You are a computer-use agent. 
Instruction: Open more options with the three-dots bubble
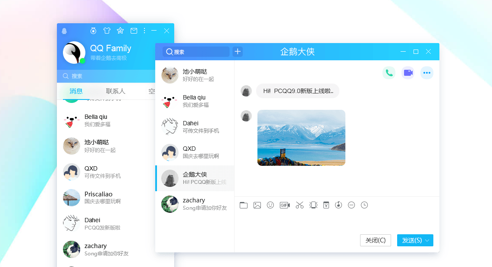tap(427, 73)
